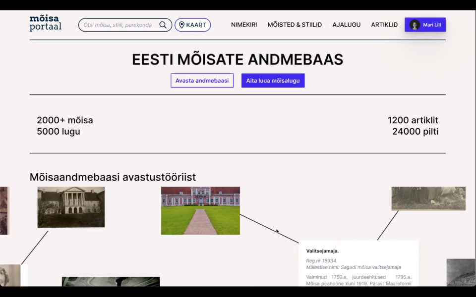Image resolution: width=476 pixels, height=297 pixels.
Task: Click the map pin icon in KAART
Action: [181, 25]
